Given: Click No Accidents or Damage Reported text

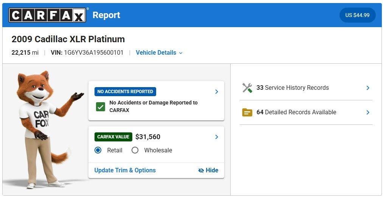Looking at the screenshot, I should (154, 106).
